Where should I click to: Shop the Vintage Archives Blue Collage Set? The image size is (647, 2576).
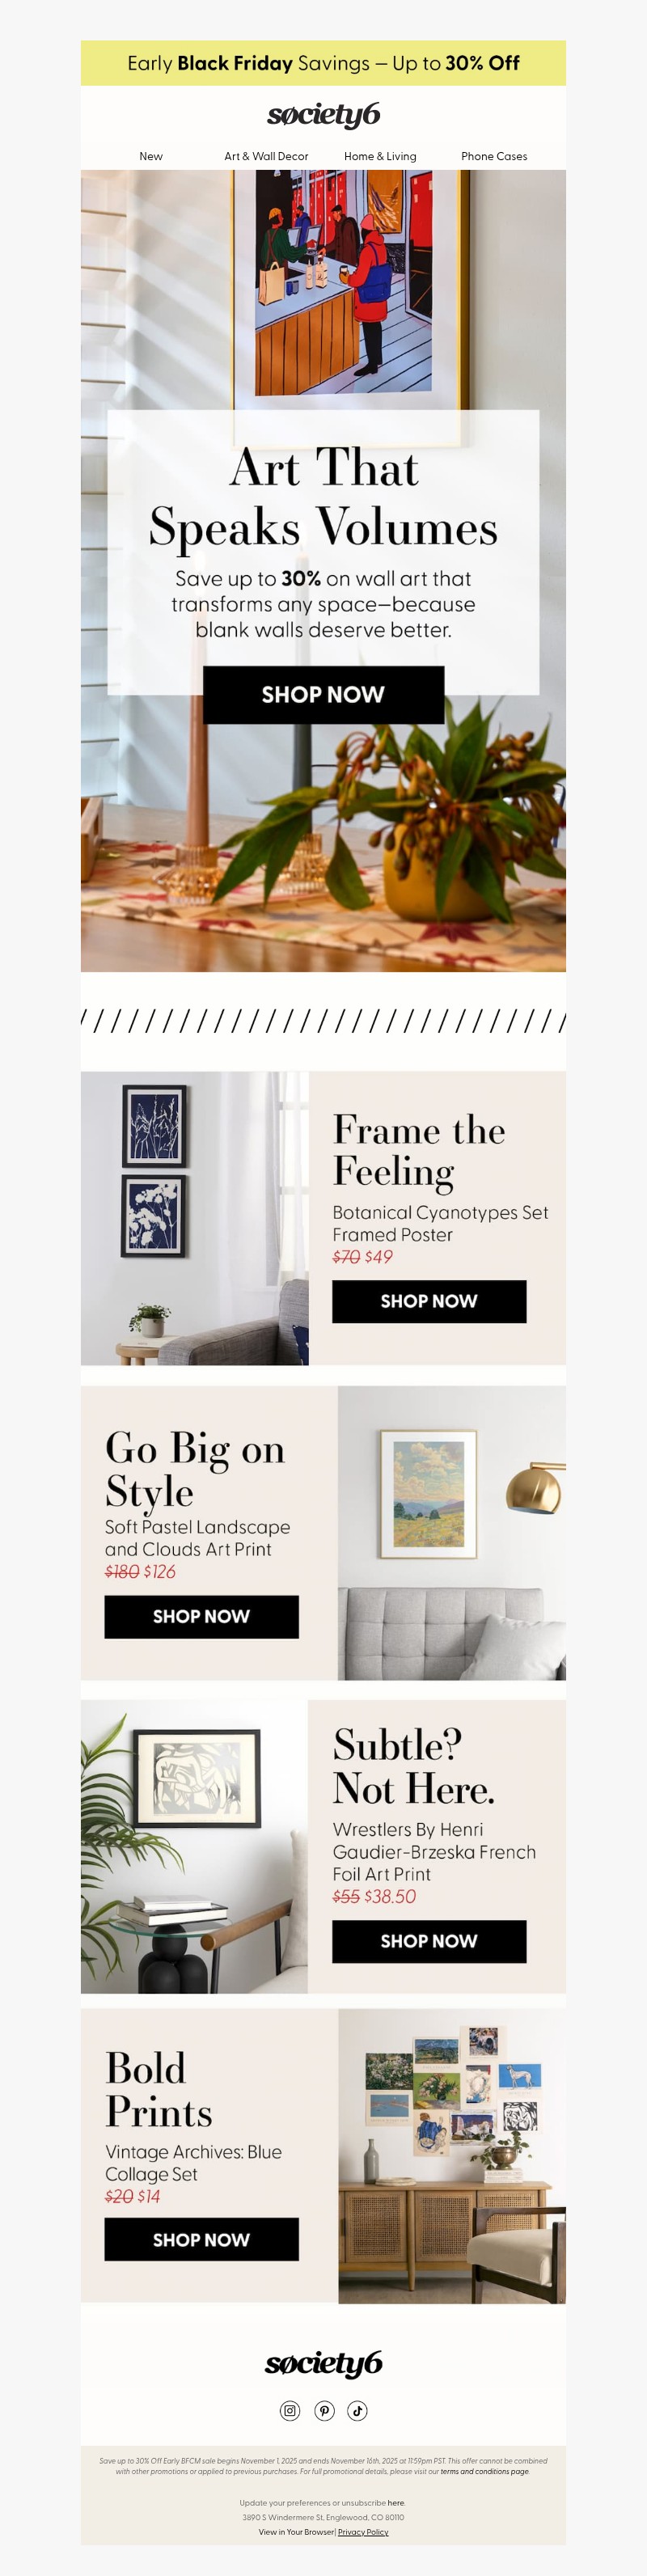201,2239
